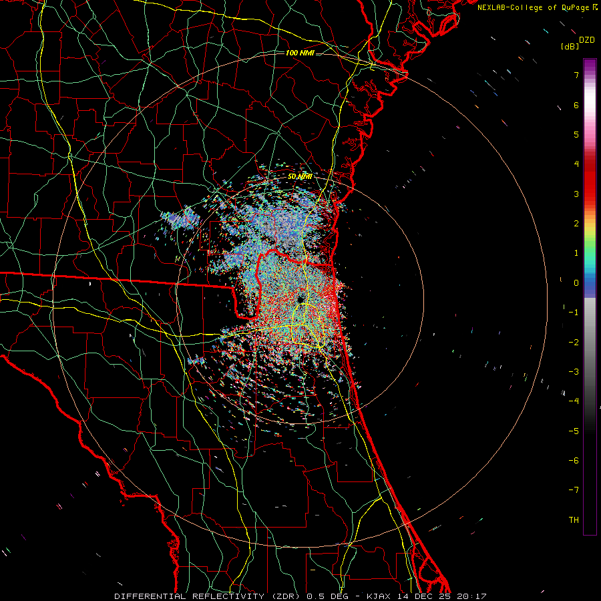Screen dimensions: 601x601
Task: Pick the 2 value on the ZDR scale
Action: point(576,224)
